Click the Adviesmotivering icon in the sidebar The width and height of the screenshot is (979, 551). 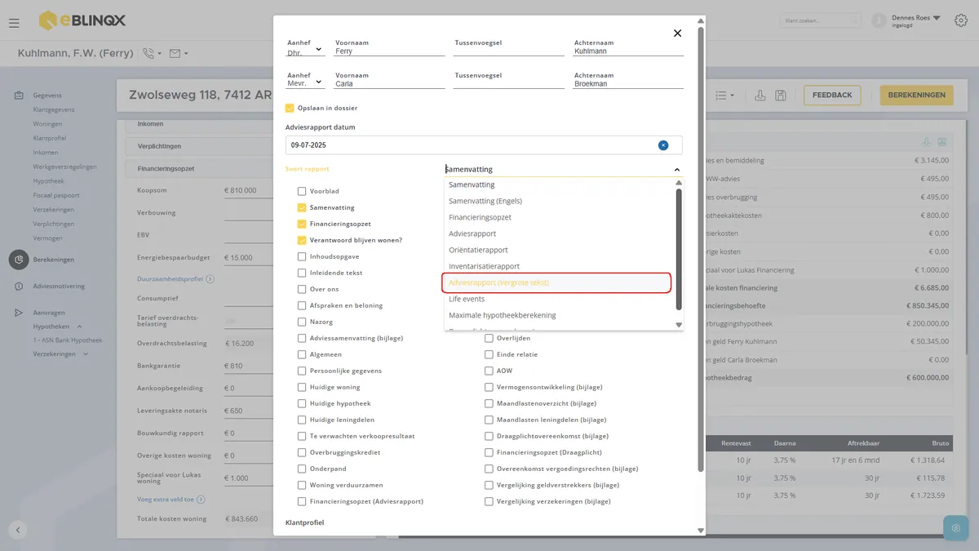coord(18,287)
